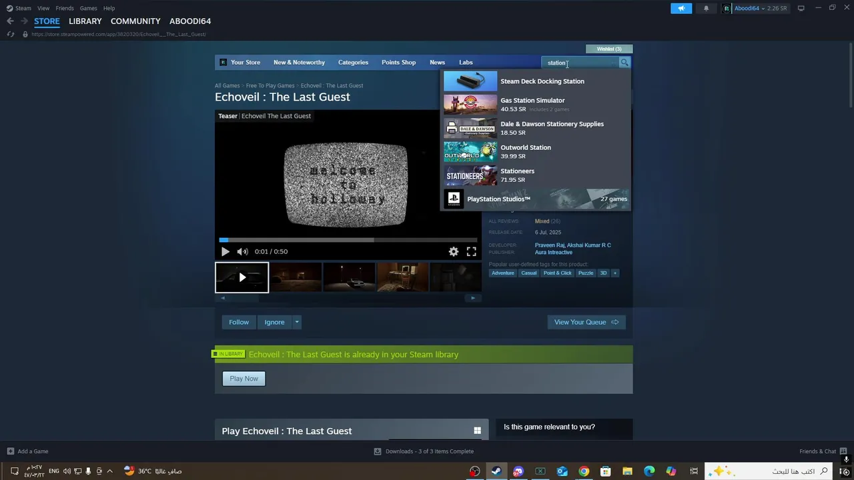
Task: Select the second screenshot thumbnail
Action: click(x=296, y=277)
